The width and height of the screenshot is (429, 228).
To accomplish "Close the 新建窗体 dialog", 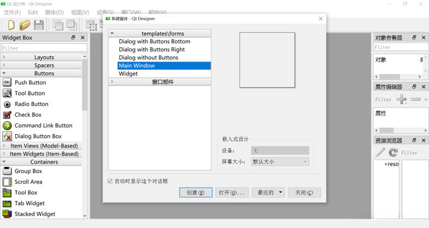I will tap(321, 18).
